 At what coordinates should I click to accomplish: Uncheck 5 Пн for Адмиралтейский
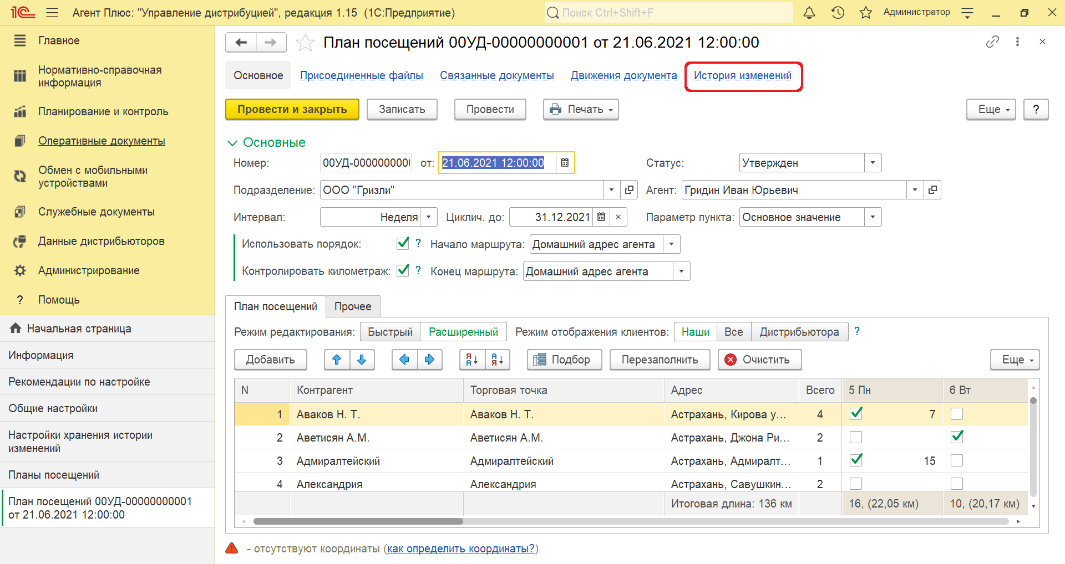click(856, 460)
